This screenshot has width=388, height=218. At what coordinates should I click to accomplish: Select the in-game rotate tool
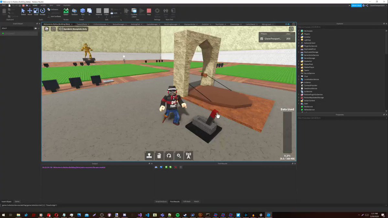click(x=168, y=156)
